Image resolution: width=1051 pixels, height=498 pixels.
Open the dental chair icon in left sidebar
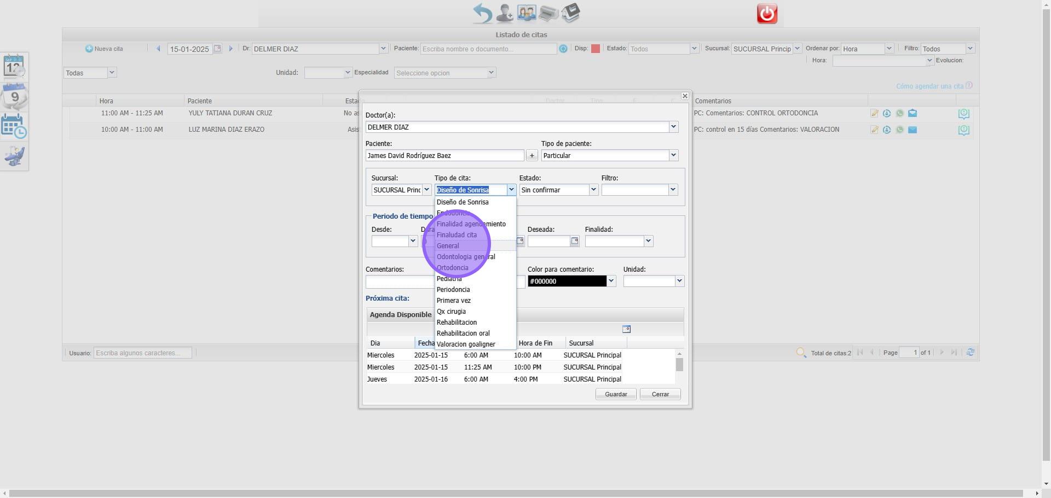[x=14, y=156]
